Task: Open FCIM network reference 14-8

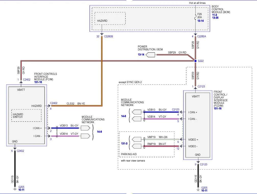Action: point(99,132)
